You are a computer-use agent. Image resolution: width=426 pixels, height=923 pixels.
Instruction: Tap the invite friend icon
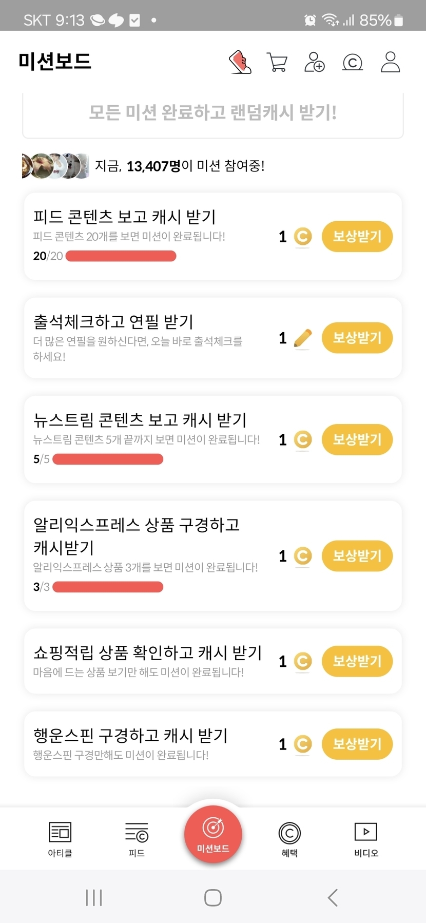point(315,62)
